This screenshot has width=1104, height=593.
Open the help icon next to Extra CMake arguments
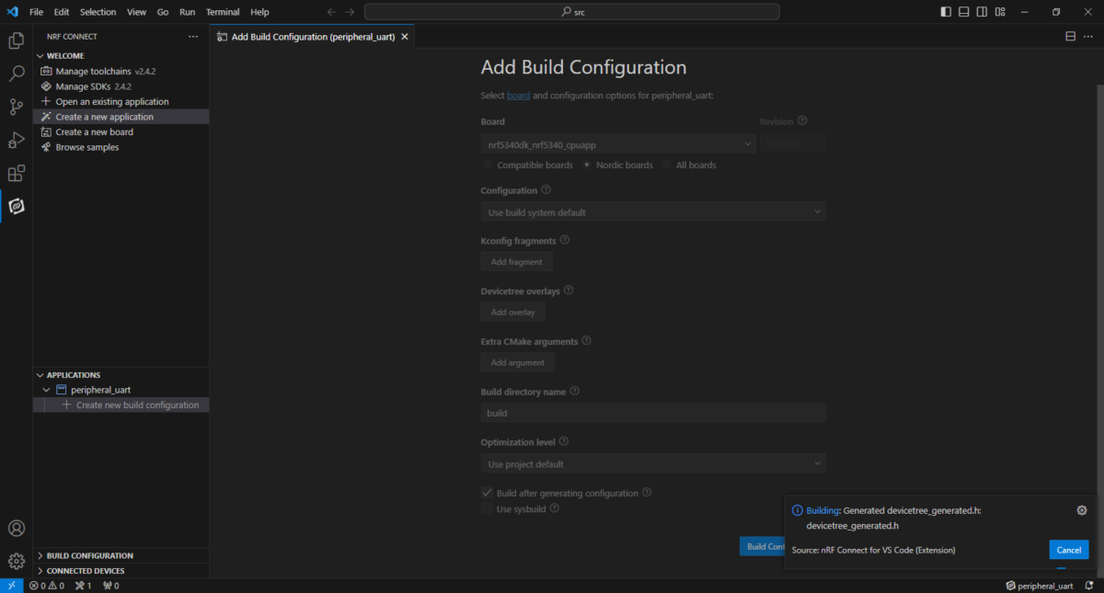(x=586, y=340)
